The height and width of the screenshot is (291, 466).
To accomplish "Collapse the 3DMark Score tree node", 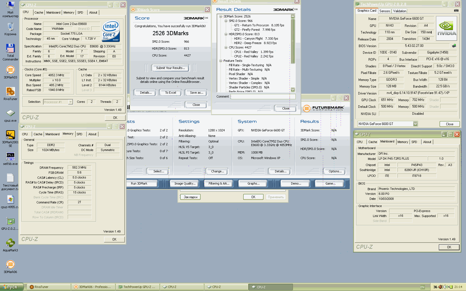I will coord(221,16).
